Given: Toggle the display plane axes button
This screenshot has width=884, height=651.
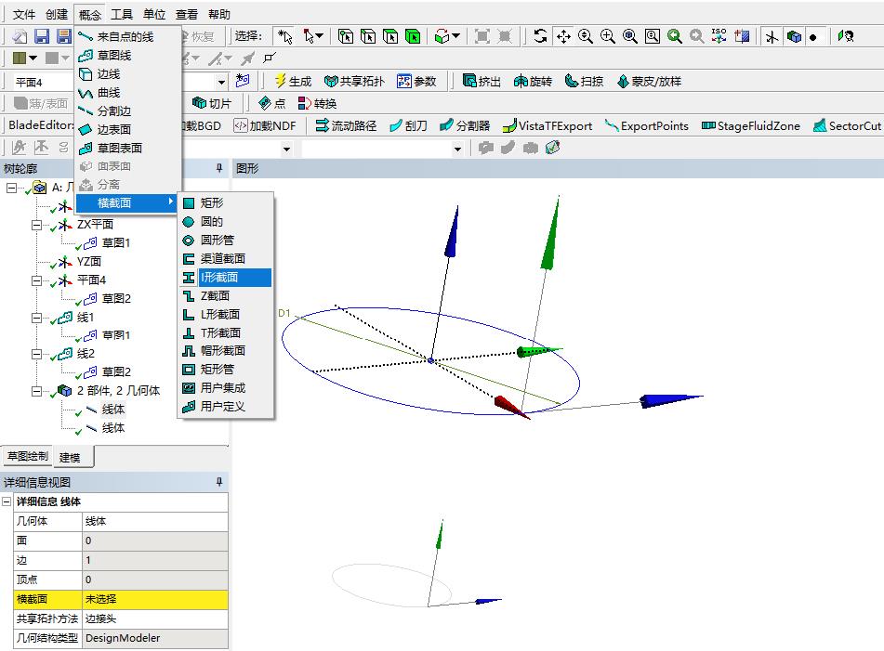Looking at the screenshot, I should pyautogui.click(x=772, y=36).
